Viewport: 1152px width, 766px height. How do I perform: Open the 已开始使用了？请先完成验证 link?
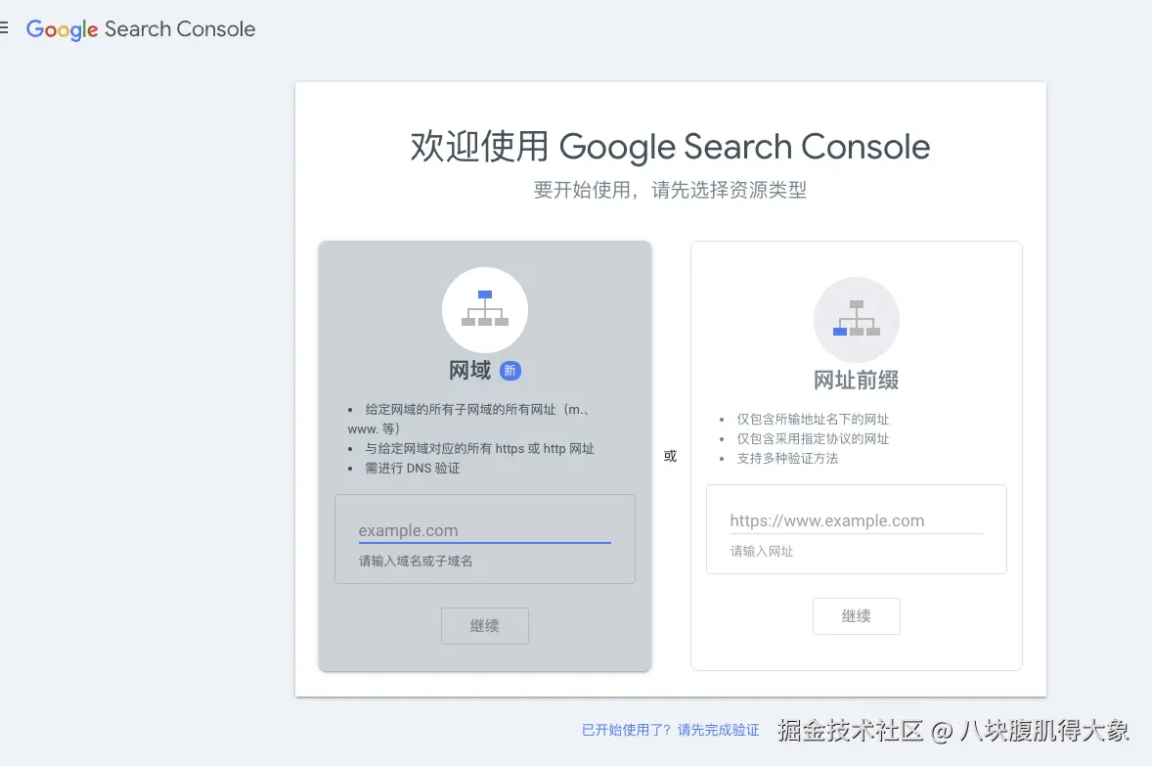point(670,730)
